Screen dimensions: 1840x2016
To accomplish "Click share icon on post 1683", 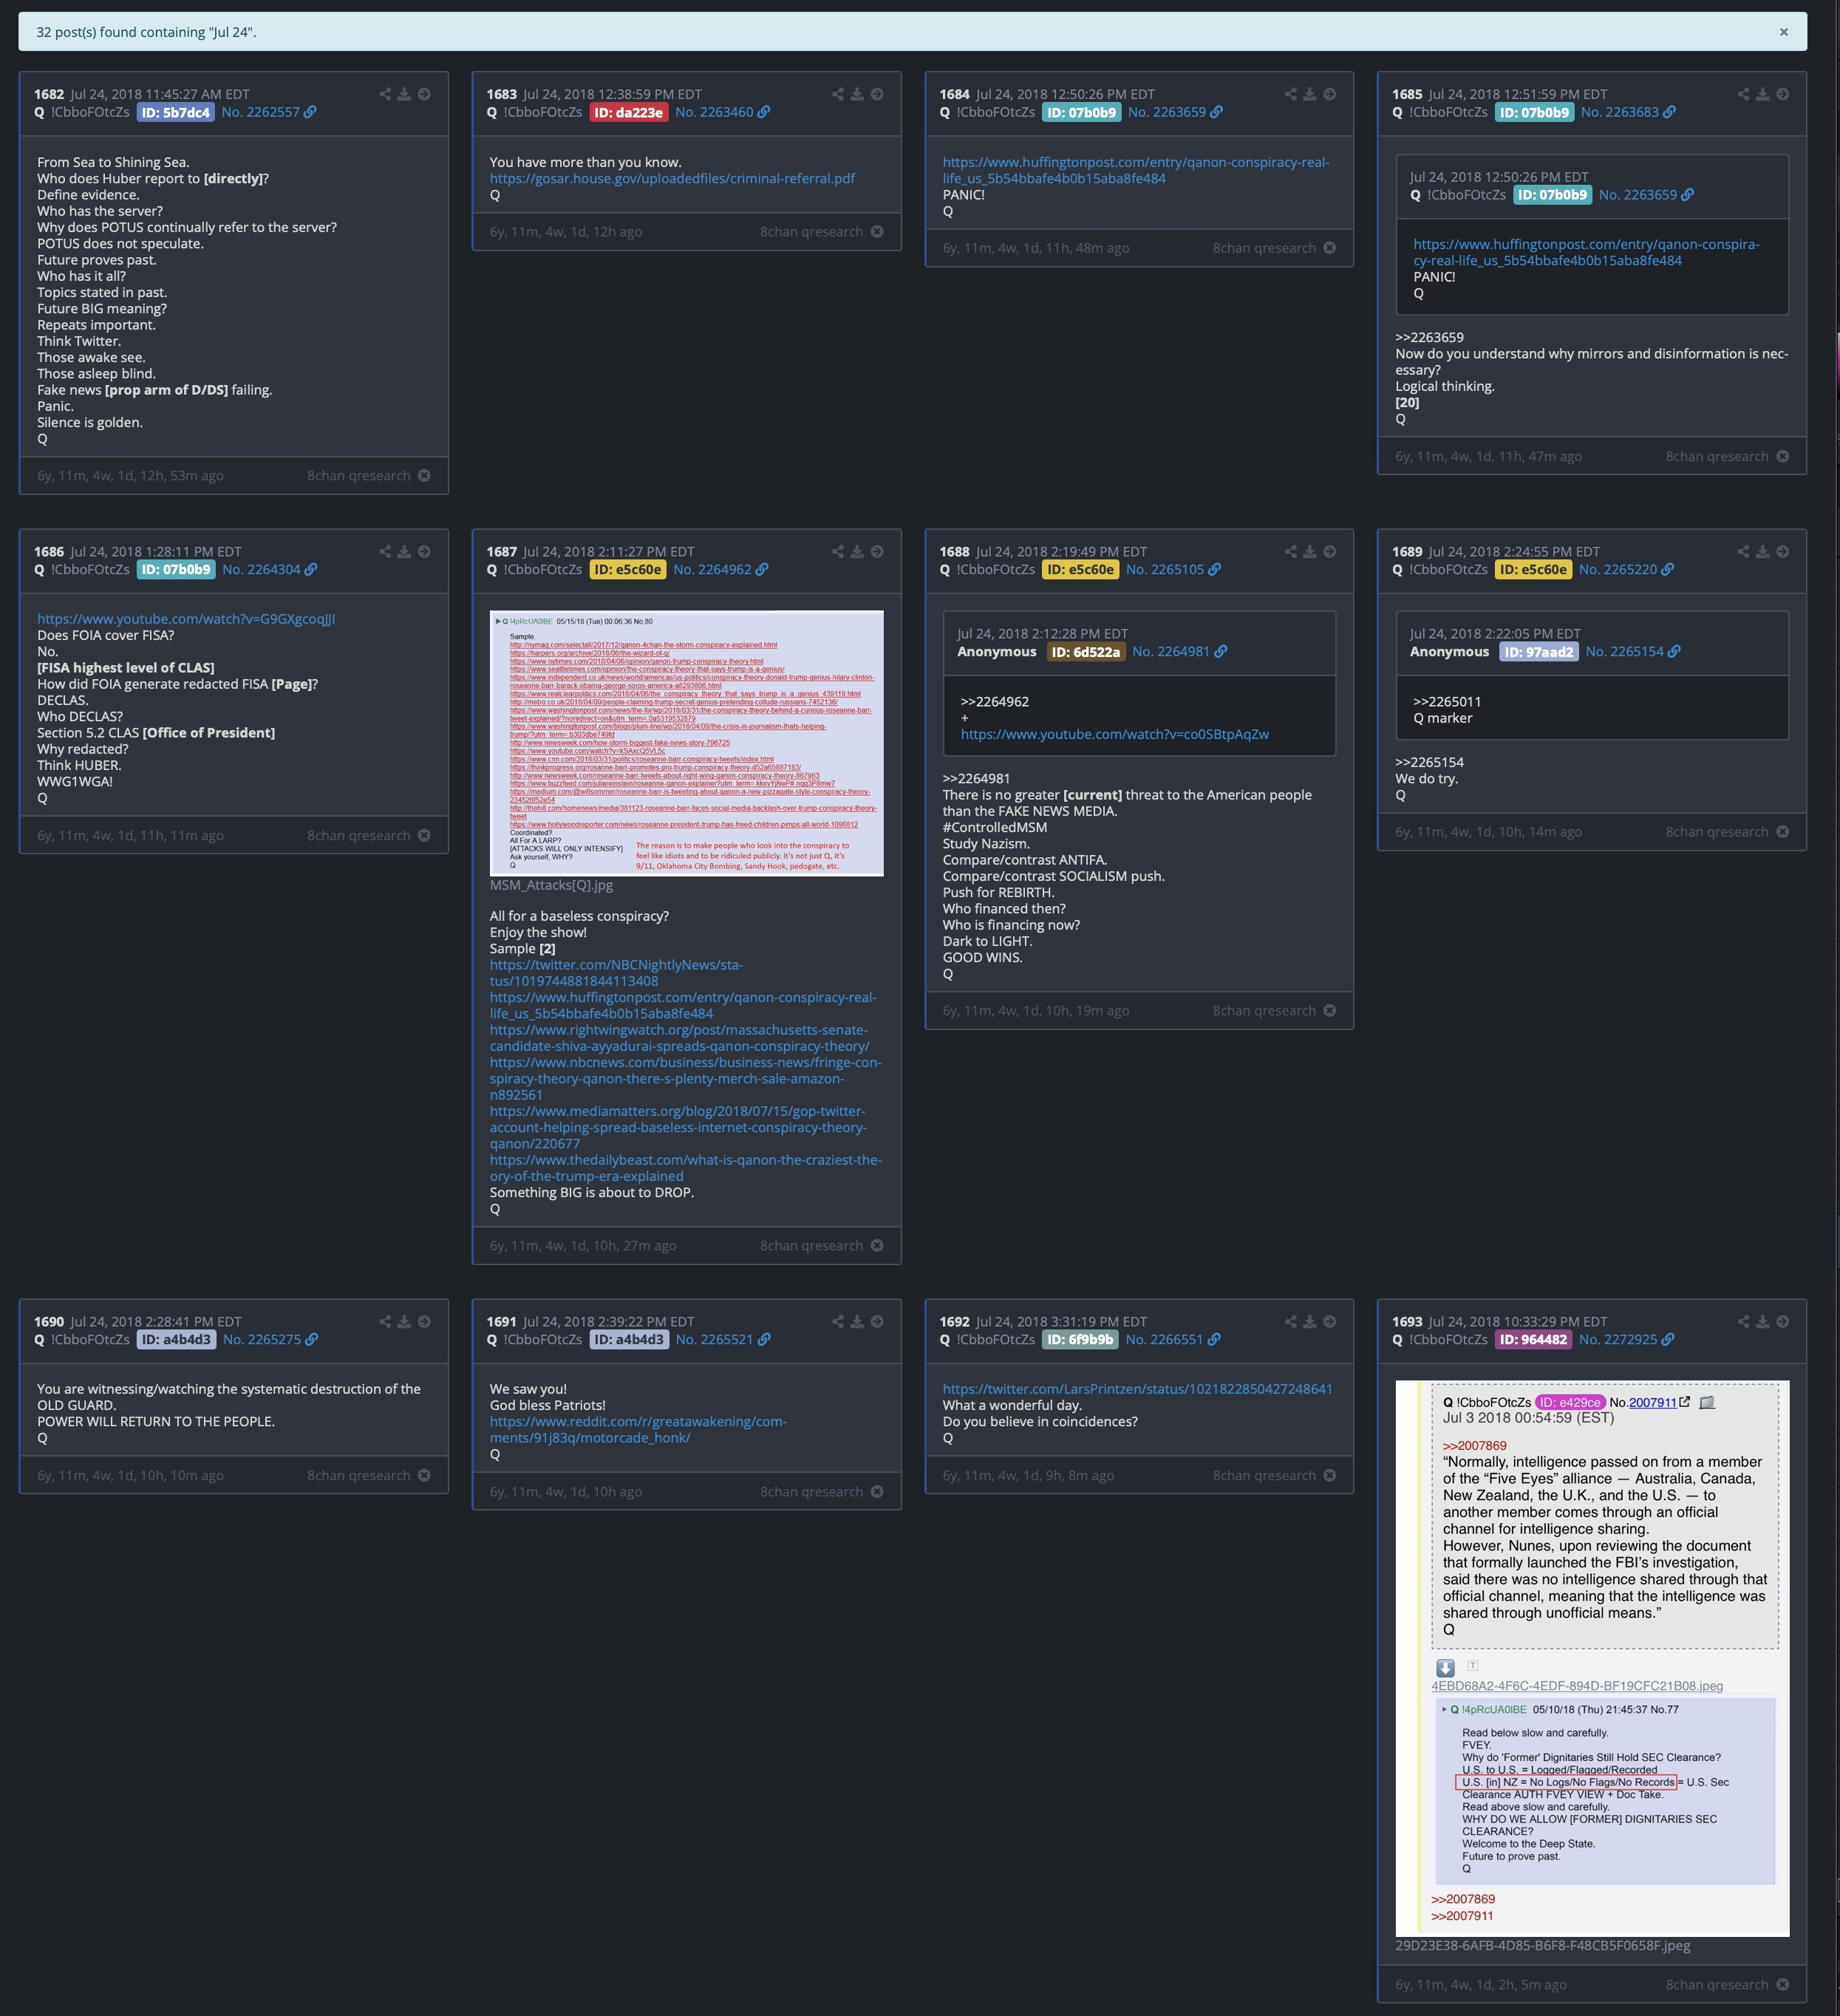I will point(838,94).
